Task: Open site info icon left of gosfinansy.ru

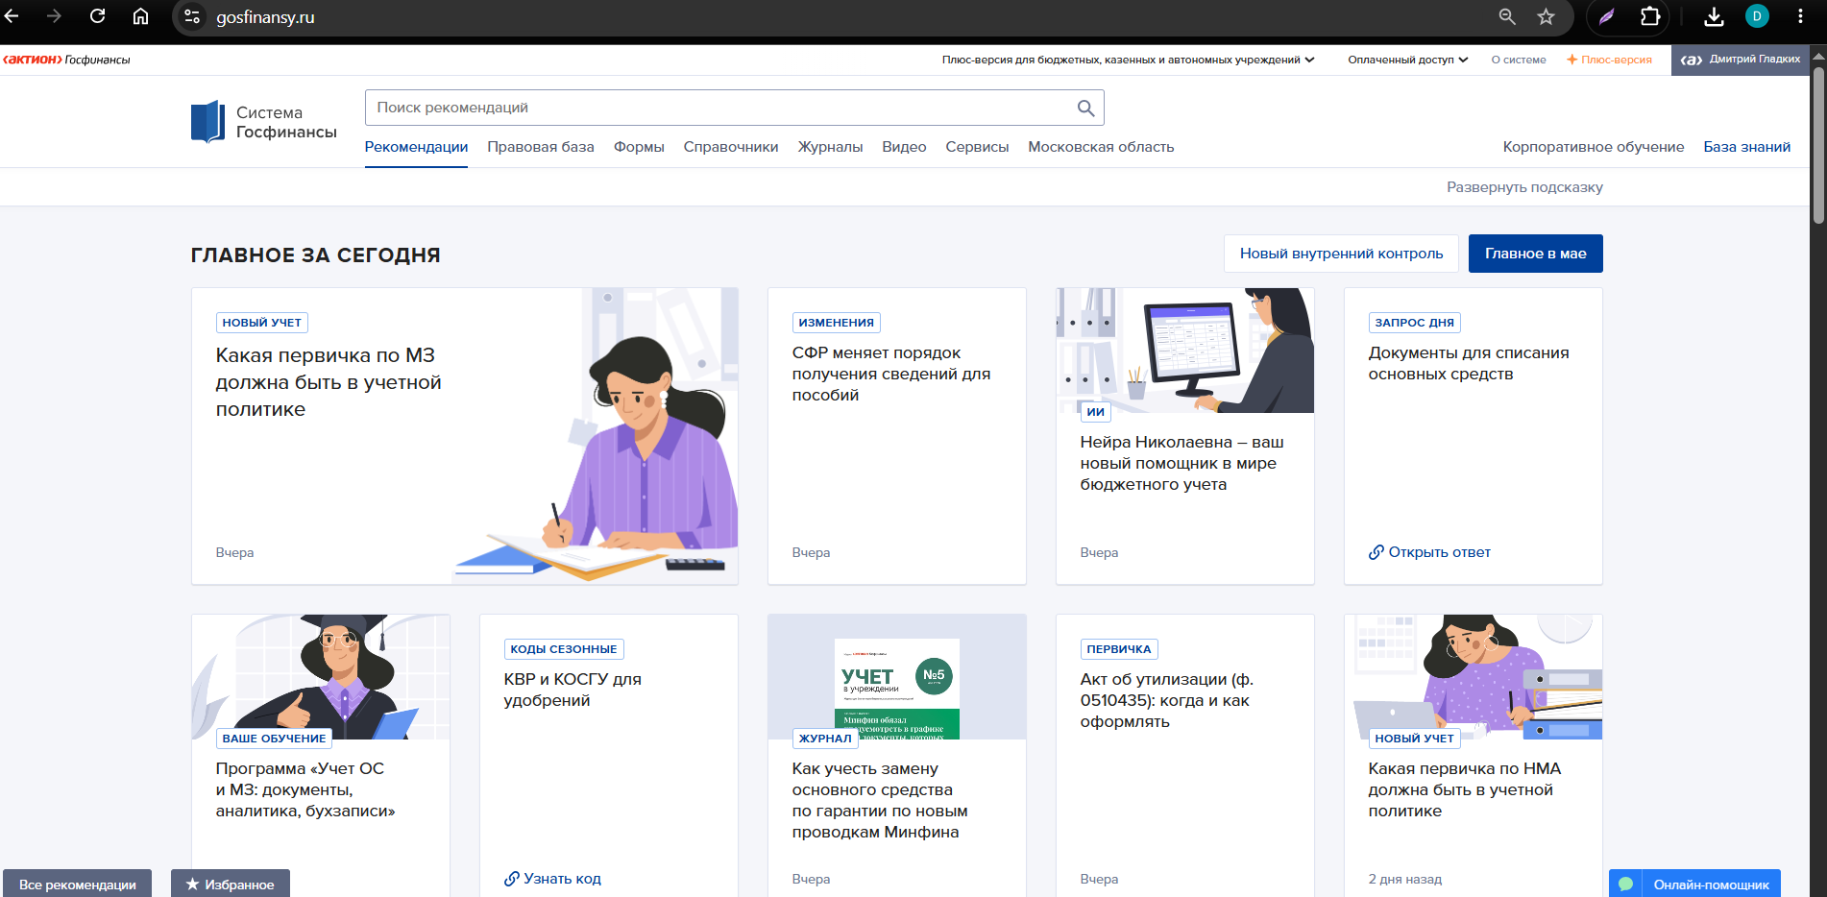Action: (192, 17)
